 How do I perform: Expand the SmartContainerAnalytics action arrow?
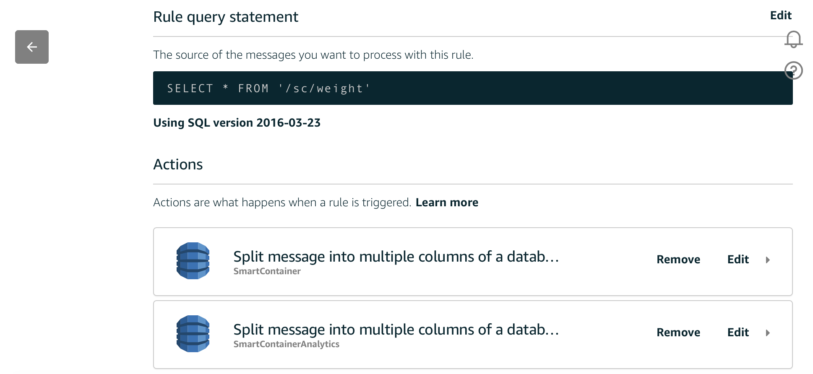(768, 333)
